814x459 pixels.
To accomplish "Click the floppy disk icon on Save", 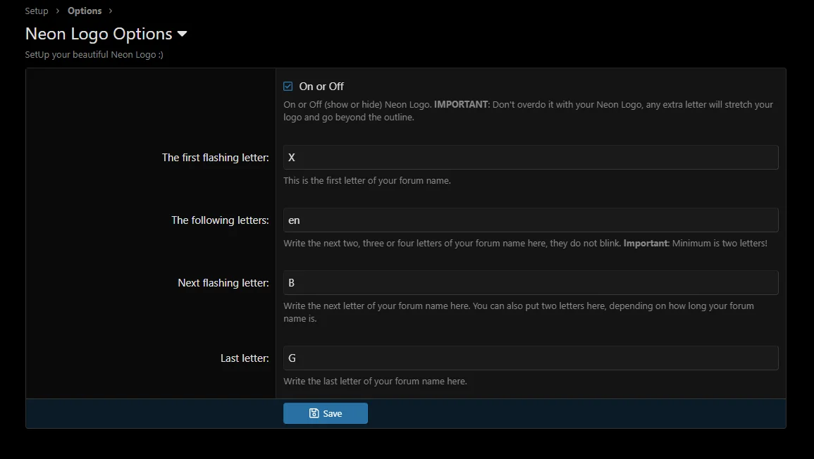I will (x=314, y=413).
